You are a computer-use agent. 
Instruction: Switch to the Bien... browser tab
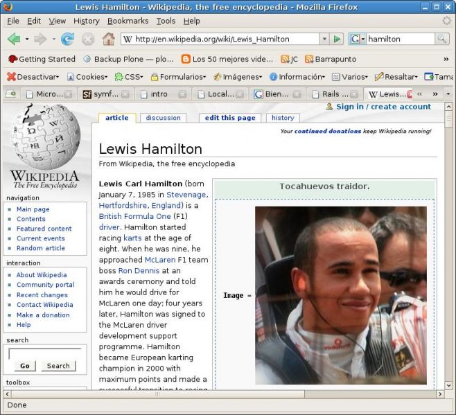pos(277,94)
